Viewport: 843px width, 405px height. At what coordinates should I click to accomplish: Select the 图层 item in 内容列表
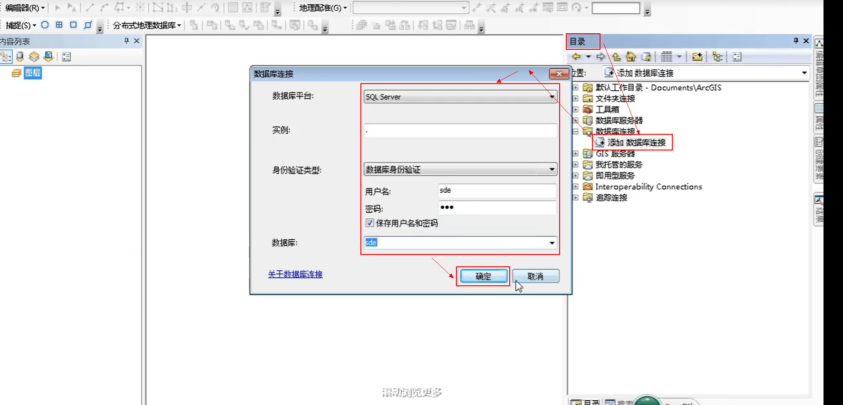(x=33, y=73)
